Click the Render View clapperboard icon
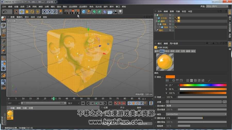This screenshot has width=232, height=130. pos(66,12)
